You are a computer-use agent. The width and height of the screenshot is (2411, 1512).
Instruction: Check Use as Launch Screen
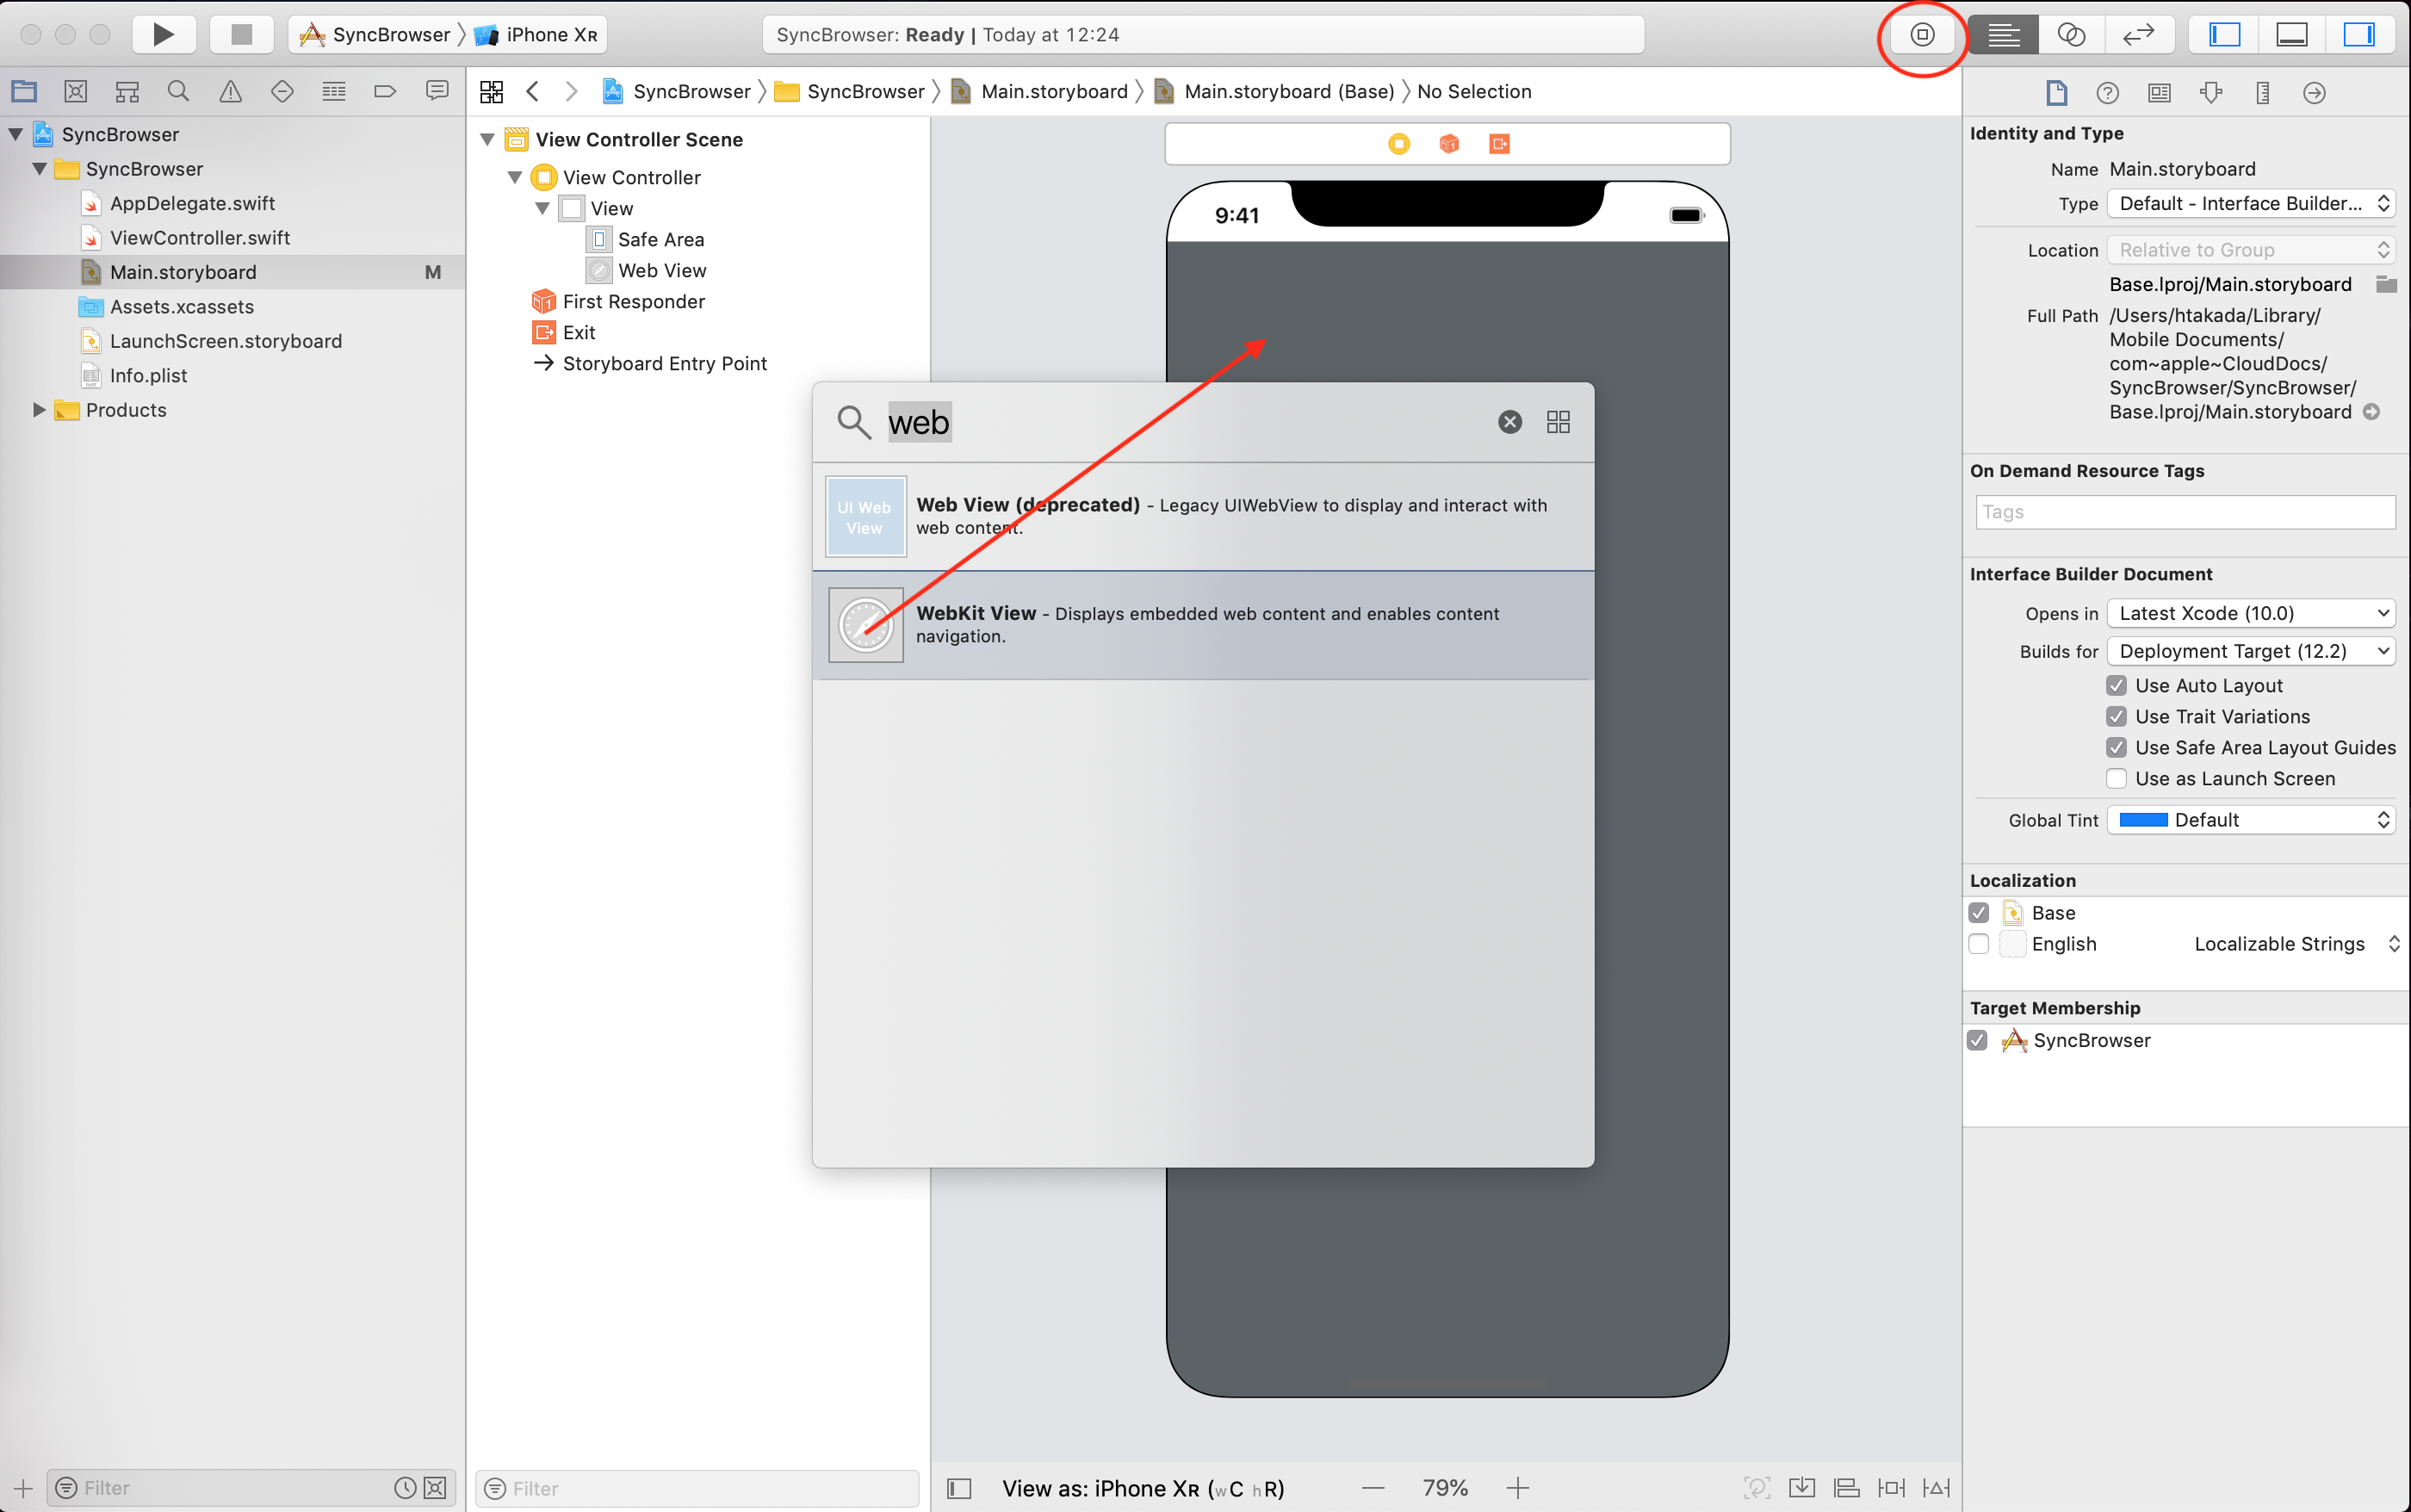click(x=2116, y=778)
